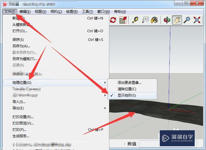Click the red Rotate arrows tool
206x150 pixels.
[113, 20]
